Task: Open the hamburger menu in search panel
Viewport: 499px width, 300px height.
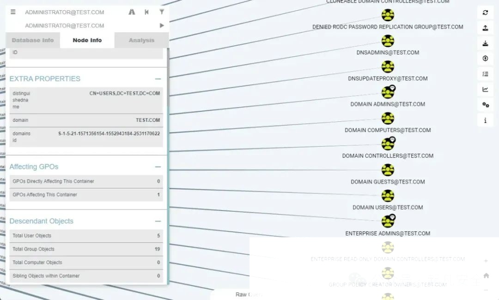Action: pos(13,12)
